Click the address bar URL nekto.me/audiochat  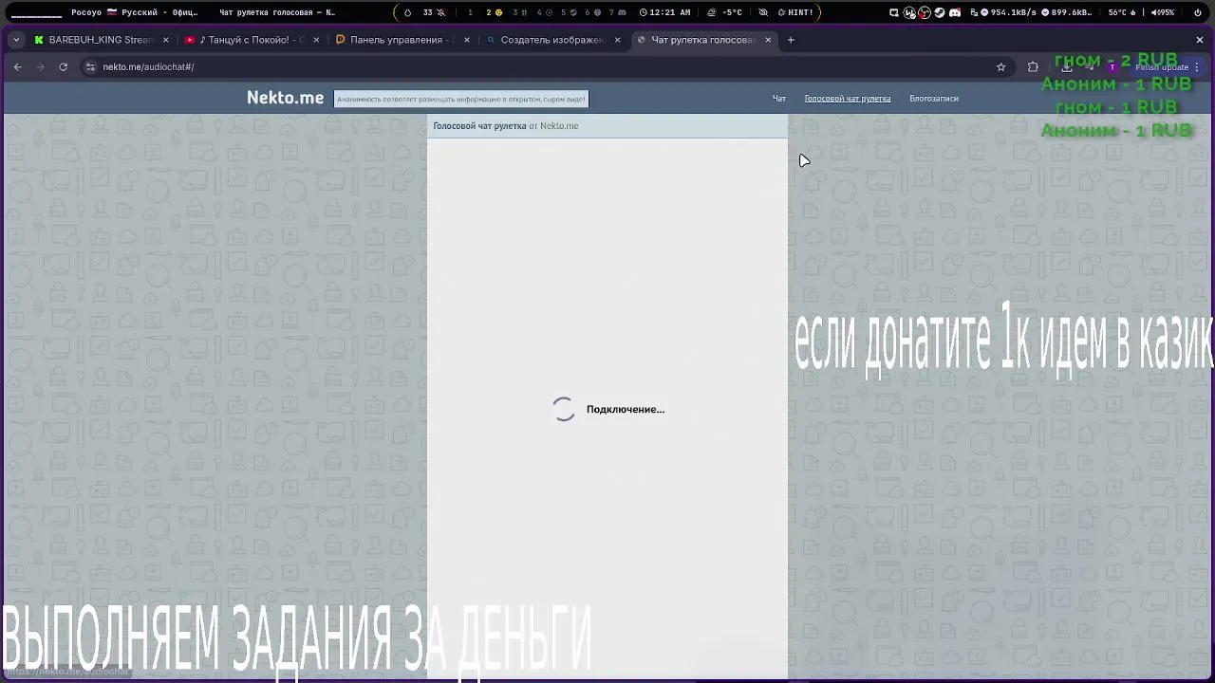(148, 67)
